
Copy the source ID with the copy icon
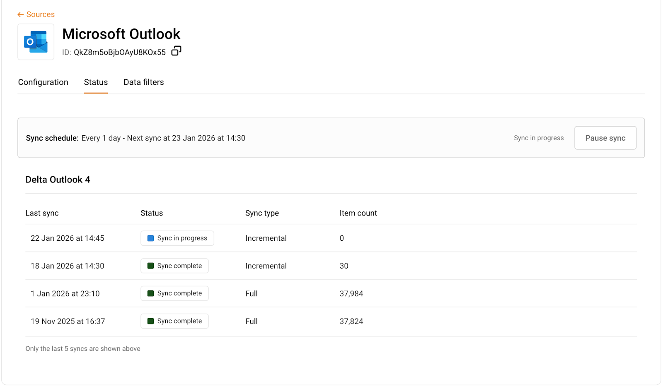(x=176, y=51)
